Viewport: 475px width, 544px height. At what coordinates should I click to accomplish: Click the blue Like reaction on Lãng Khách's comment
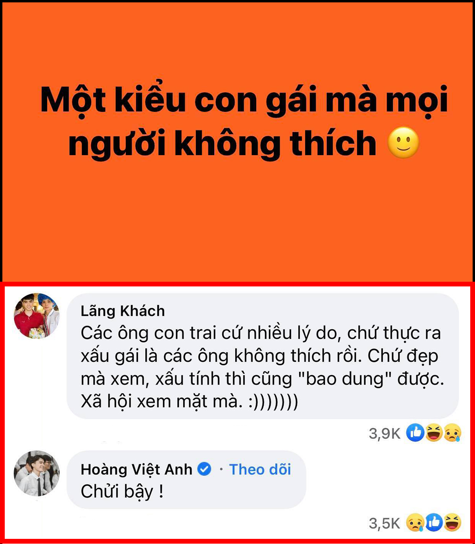coord(415,432)
